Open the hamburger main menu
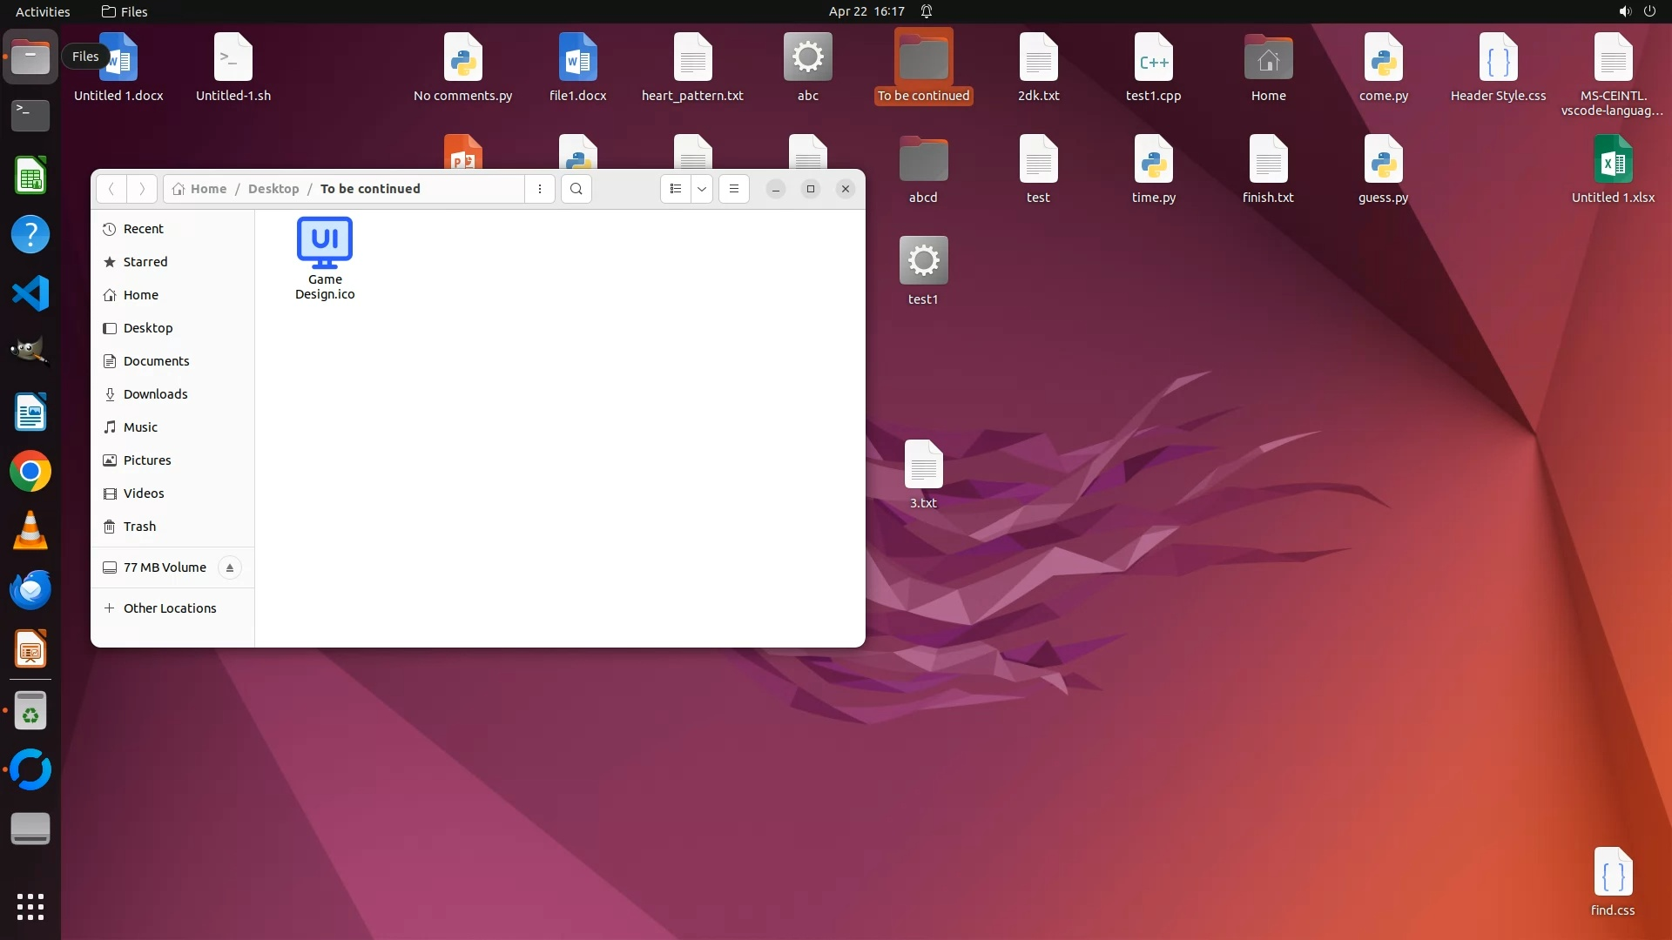Screen dimensions: 1672x940 [x=734, y=189]
